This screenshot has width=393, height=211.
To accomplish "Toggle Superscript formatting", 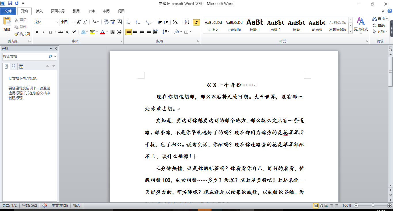I will click(x=74, y=32).
